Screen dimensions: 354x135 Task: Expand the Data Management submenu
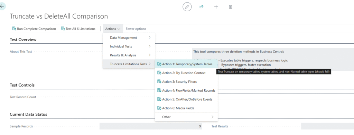tap(129, 37)
